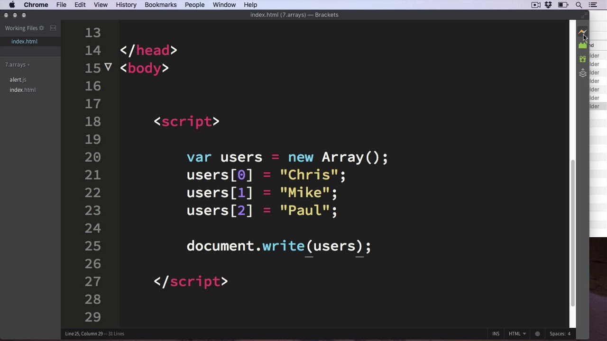This screenshot has width=607, height=341.
Task: Toggle INS insert/overwrite mode
Action: pos(496,334)
